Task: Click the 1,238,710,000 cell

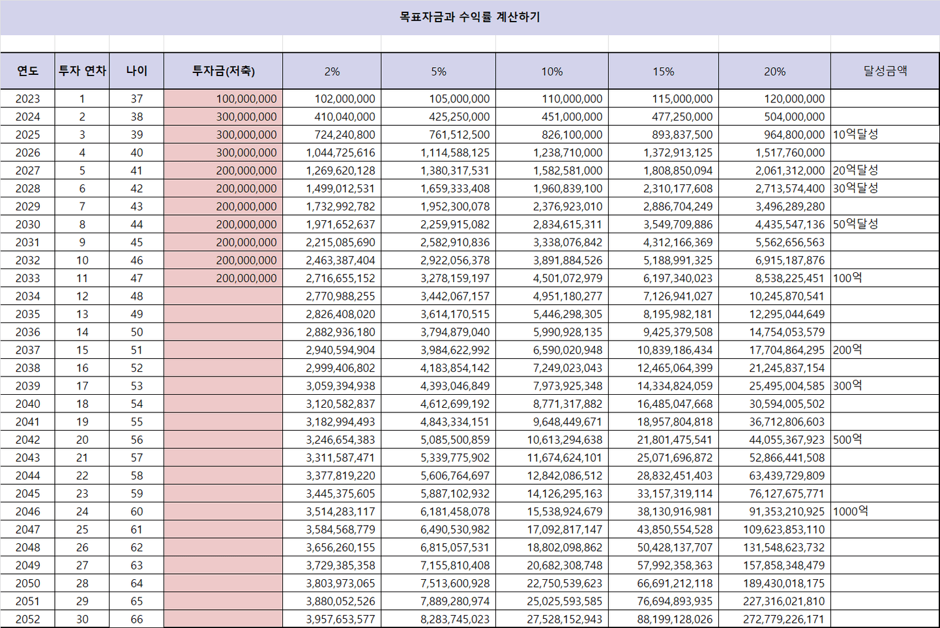Action: pyautogui.click(x=551, y=152)
